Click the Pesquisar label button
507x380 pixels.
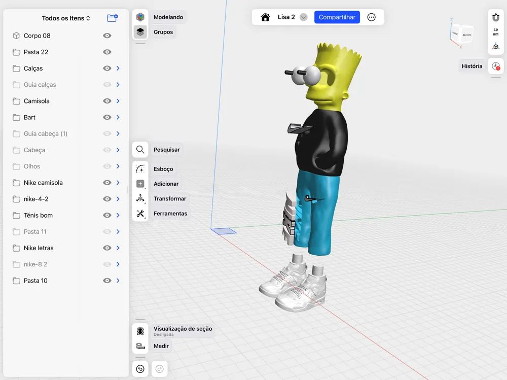click(166, 150)
